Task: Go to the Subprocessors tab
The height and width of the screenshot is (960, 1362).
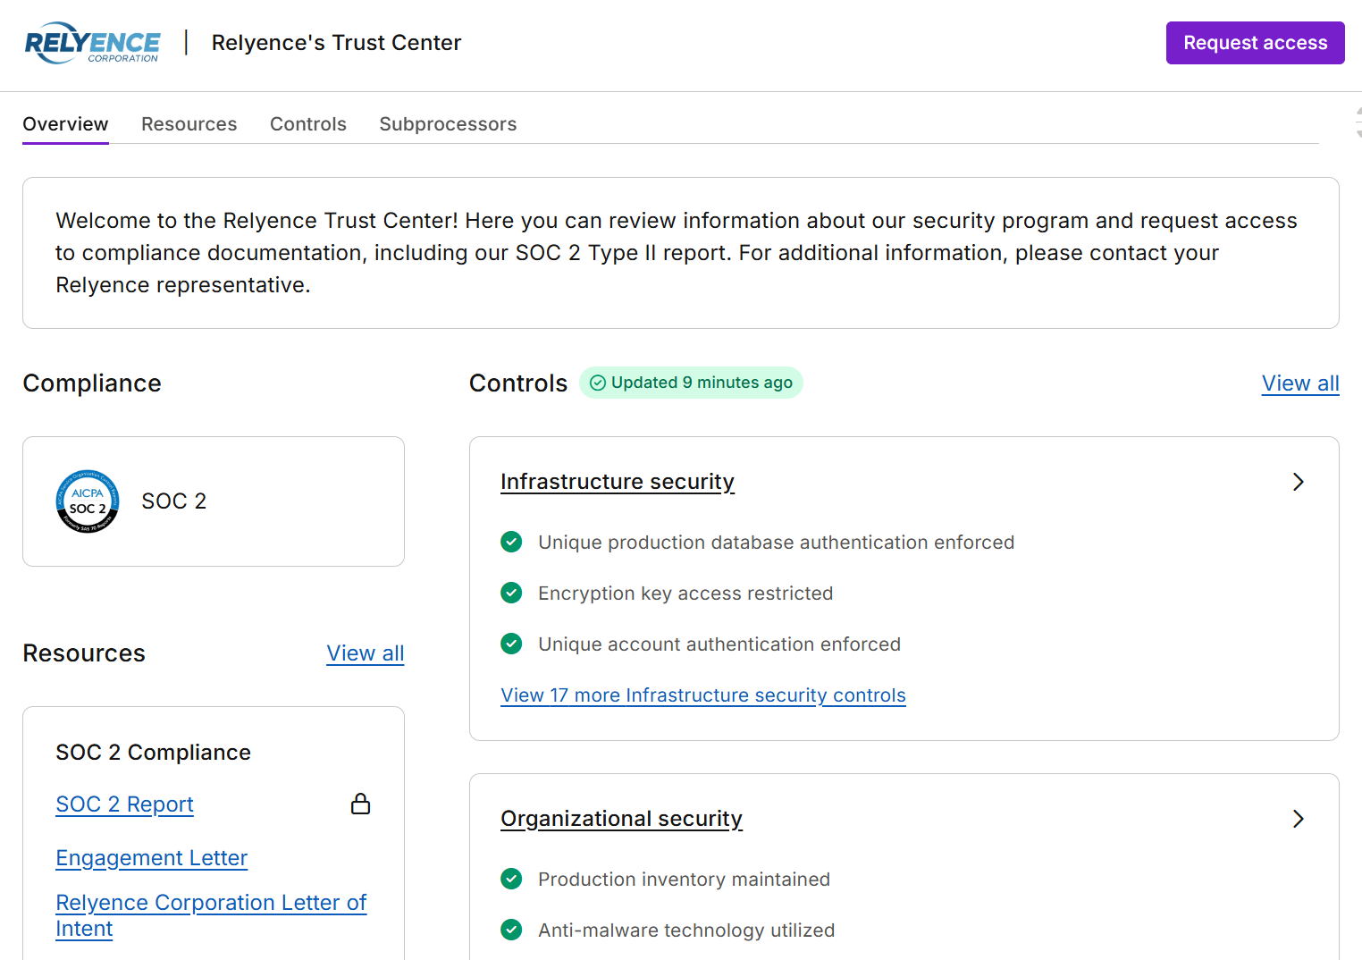Action: tap(448, 124)
